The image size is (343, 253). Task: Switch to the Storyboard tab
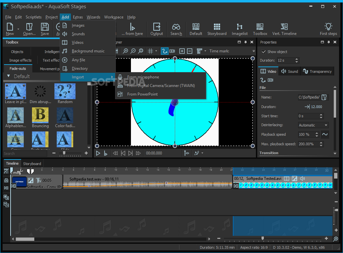[x=32, y=164]
